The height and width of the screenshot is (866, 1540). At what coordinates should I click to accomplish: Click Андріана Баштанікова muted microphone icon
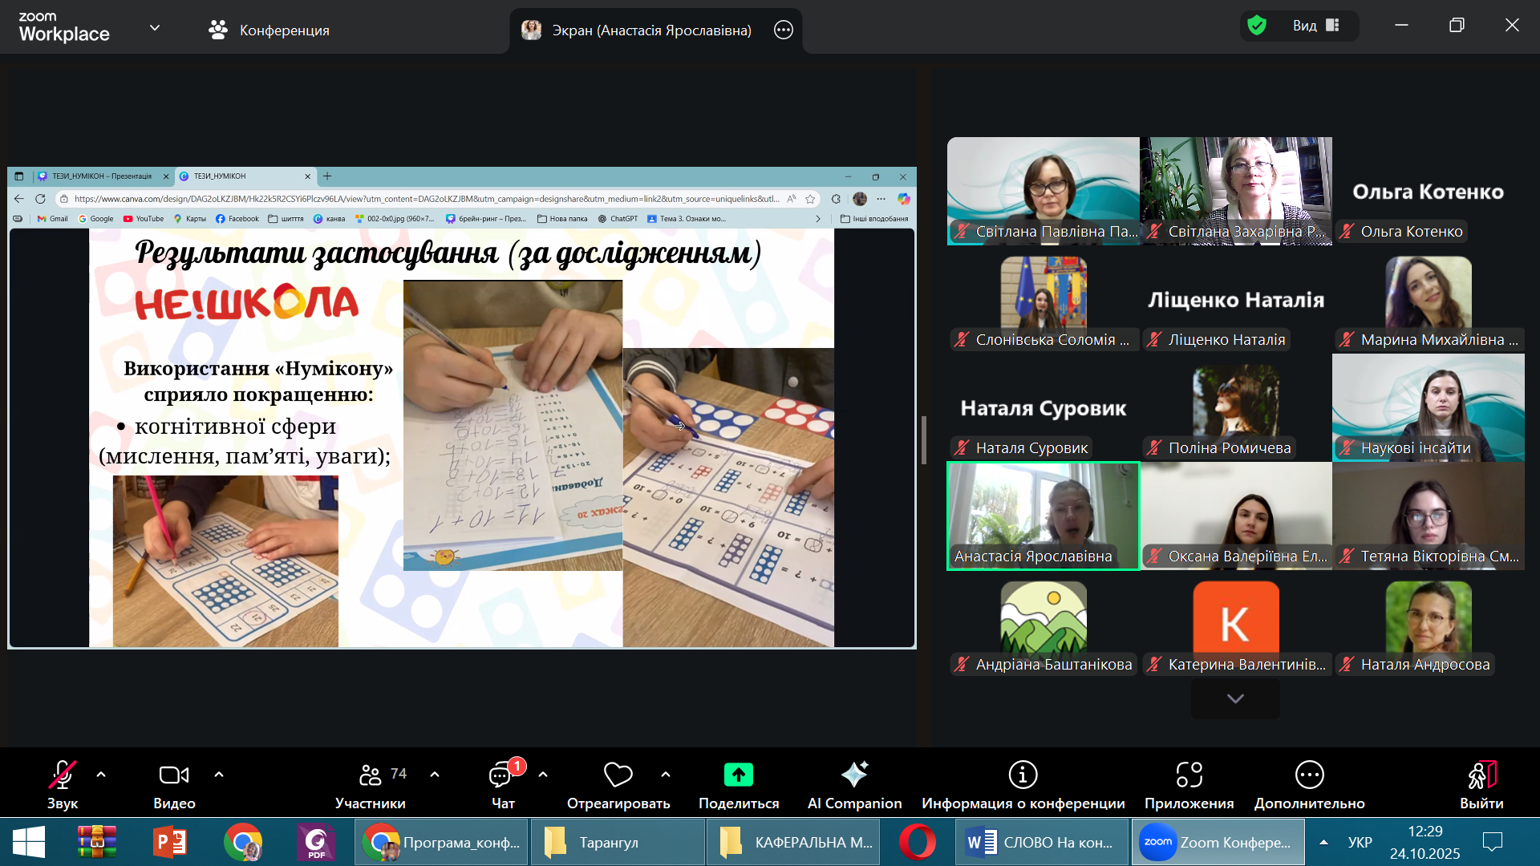coord(962,664)
